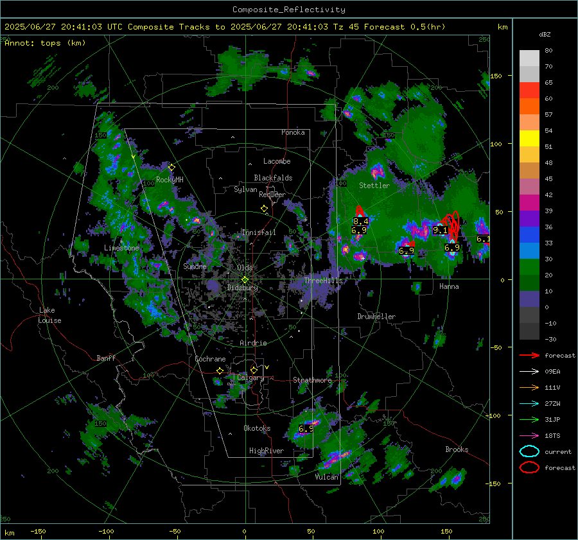Select the bright yellow 51-54 dBZ swatch
The height and width of the screenshot is (540, 578).
point(529,139)
